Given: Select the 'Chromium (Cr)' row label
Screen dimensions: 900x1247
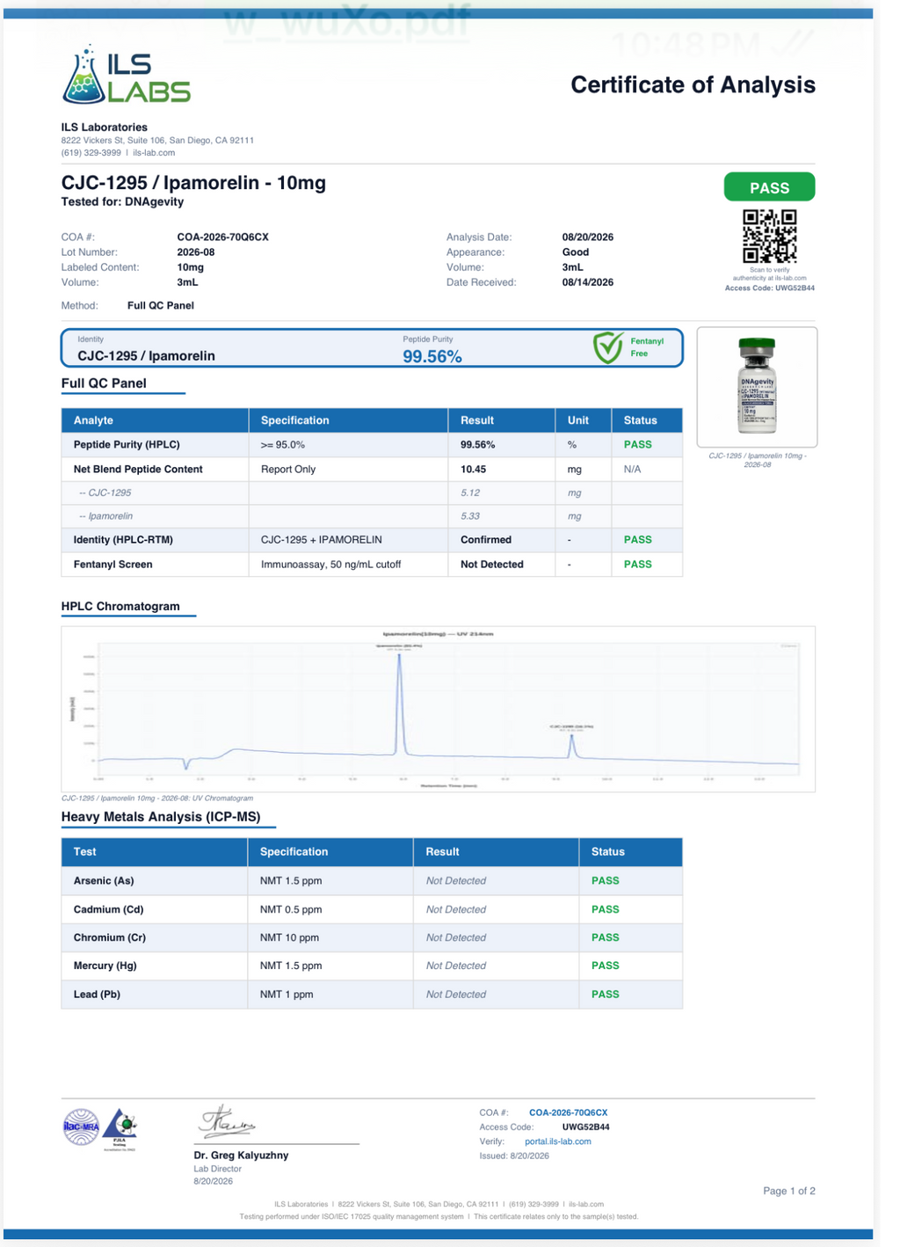Looking at the screenshot, I should [x=110, y=937].
